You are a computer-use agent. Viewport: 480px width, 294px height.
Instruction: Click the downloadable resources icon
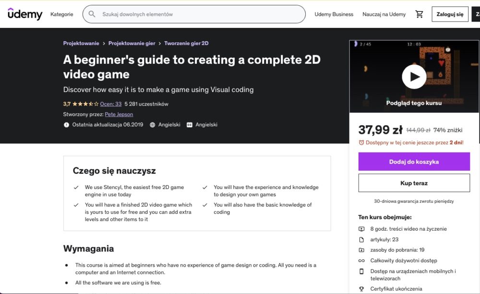pyautogui.click(x=361, y=250)
